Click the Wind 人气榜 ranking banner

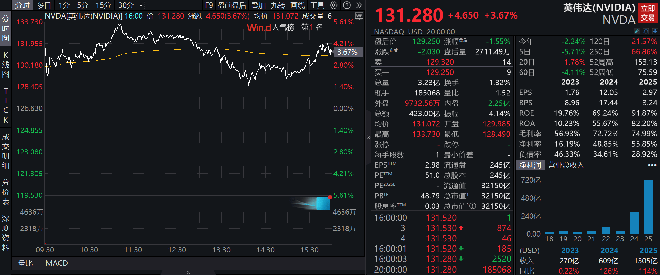[x=285, y=27]
